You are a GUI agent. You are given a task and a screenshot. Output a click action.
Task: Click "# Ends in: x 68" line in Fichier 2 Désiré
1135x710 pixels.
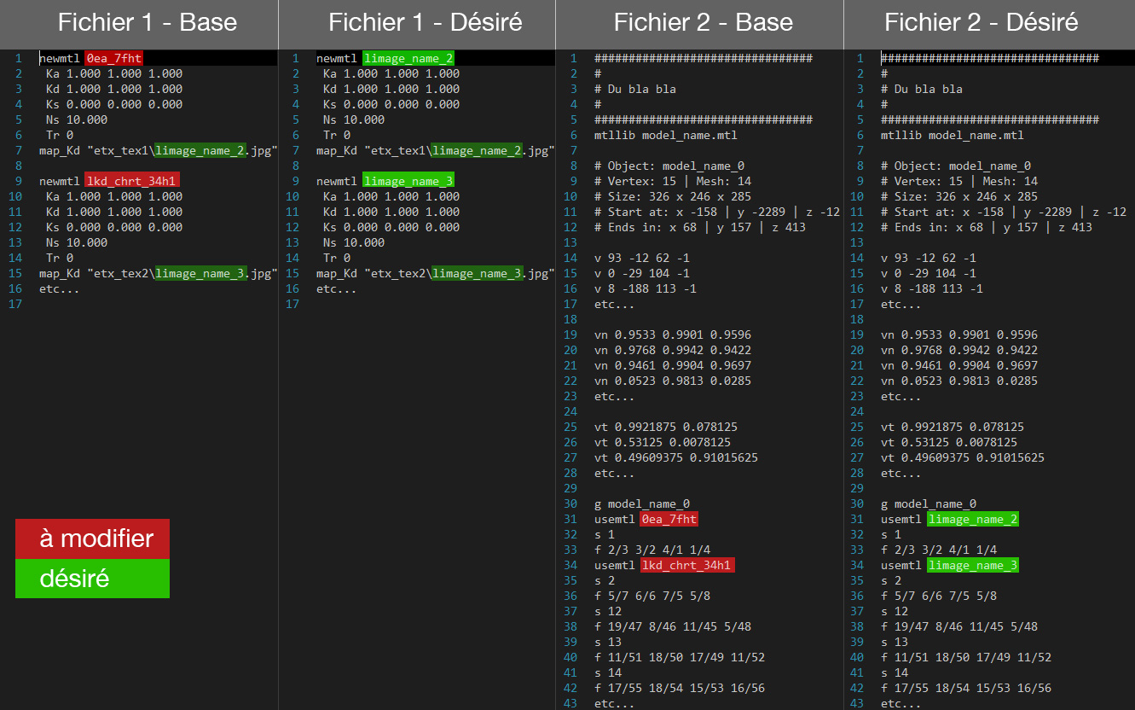pos(987,227)
